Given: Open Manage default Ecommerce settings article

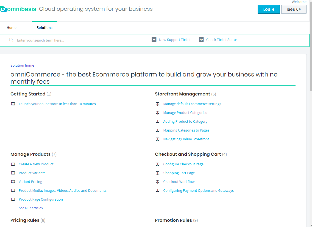Looking at the screenshot, I should (x=192, y=104).
